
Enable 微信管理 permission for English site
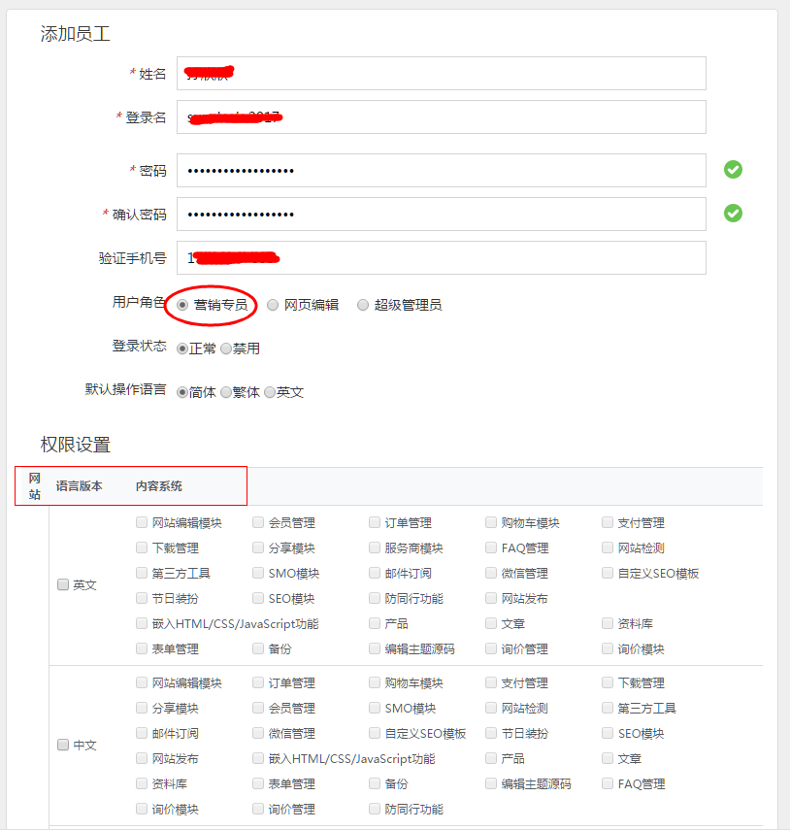point(491,573)
